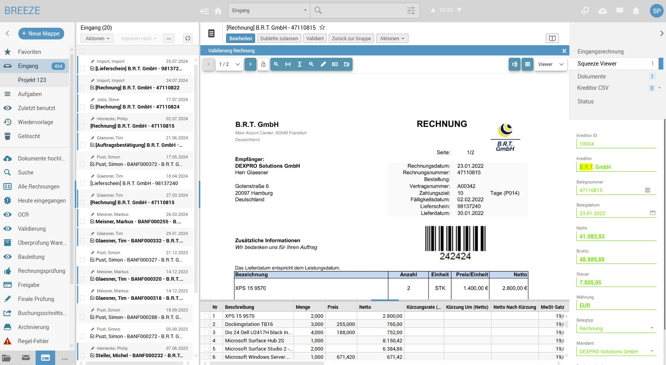
Task: Open search filter settings sliders icon
Action: [411, 11]
